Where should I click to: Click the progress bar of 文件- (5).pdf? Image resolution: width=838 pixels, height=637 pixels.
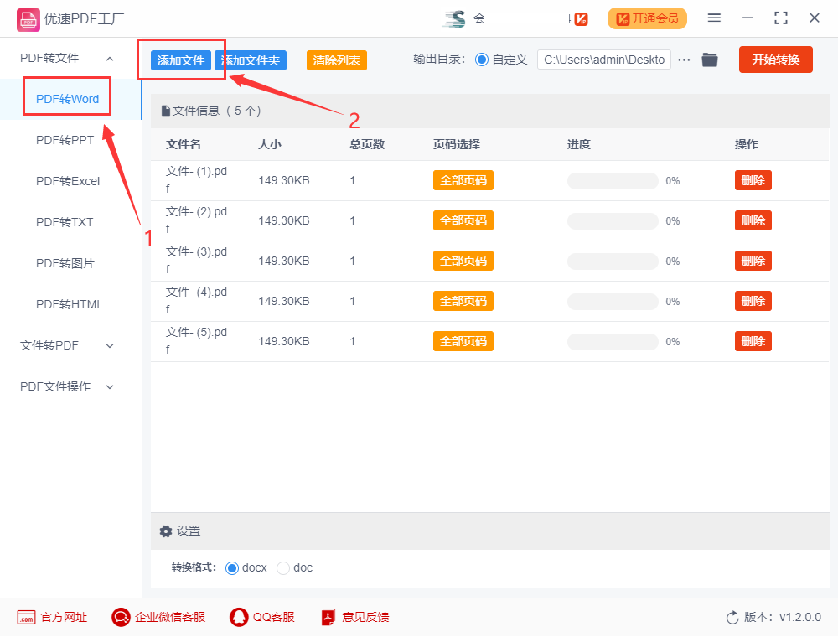click(613, 342)
